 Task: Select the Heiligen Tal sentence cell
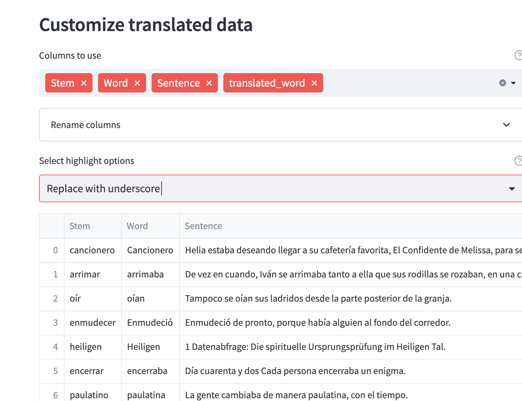pyautogui.click(x=315, y=347)
